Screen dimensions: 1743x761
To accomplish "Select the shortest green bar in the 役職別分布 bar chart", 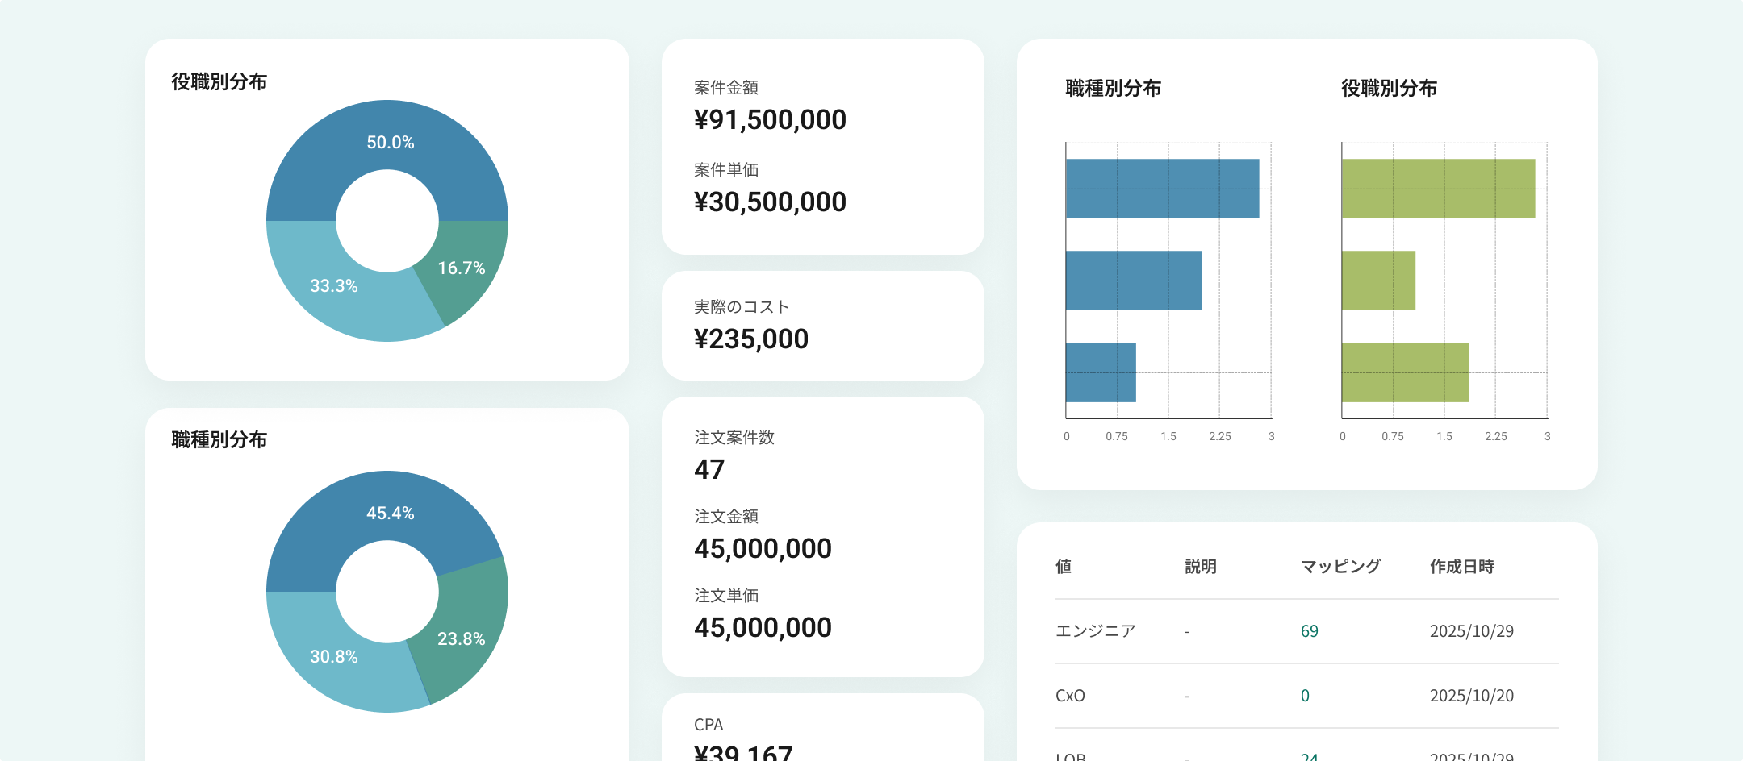I will [1378, 281].
